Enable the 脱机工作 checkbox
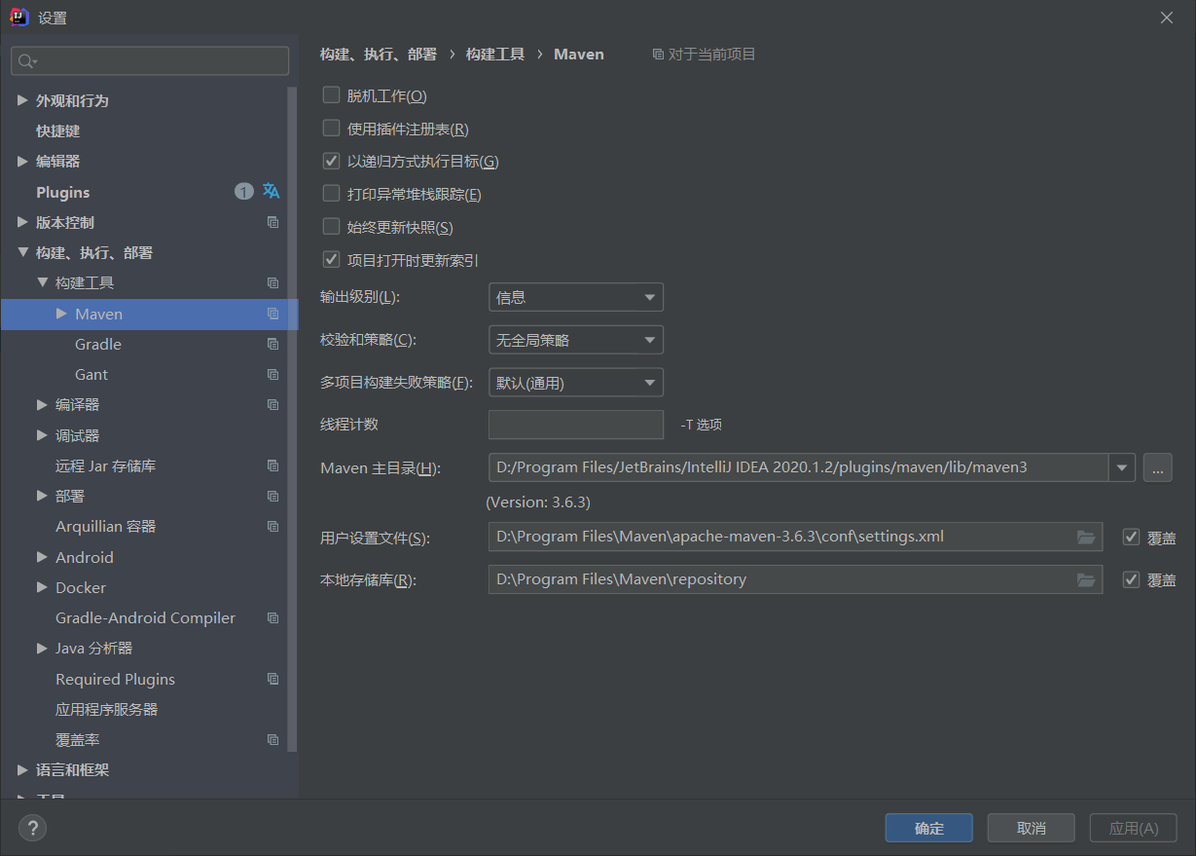 click(331, 95)
